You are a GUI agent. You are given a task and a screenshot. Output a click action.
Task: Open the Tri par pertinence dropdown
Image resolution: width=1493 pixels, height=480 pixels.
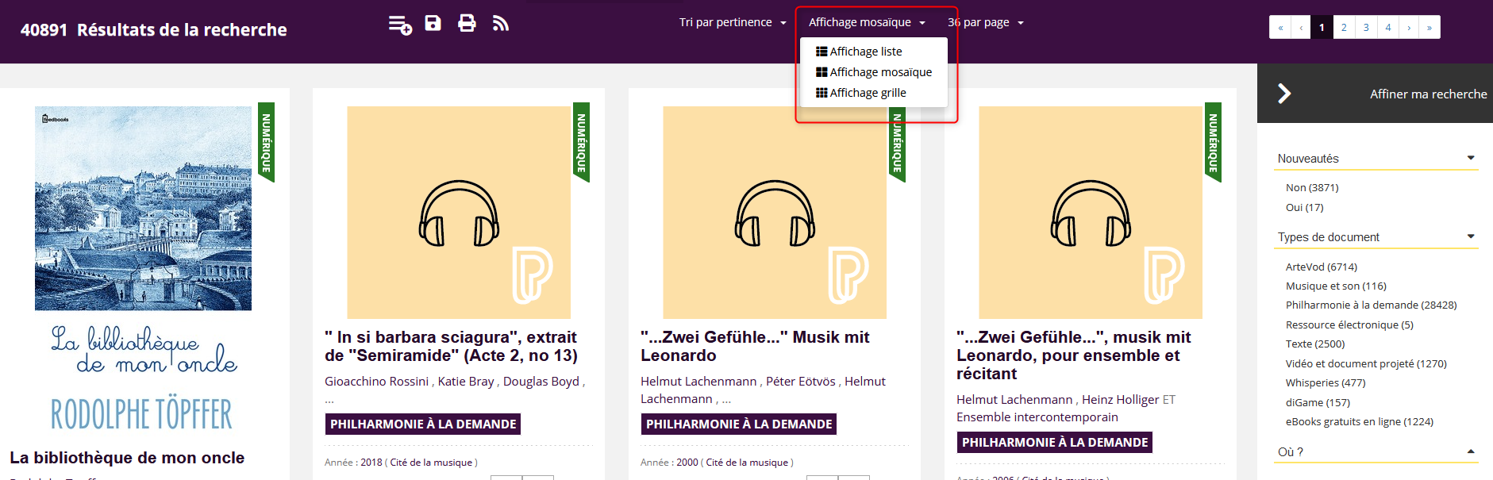click(x=732, y=22)
